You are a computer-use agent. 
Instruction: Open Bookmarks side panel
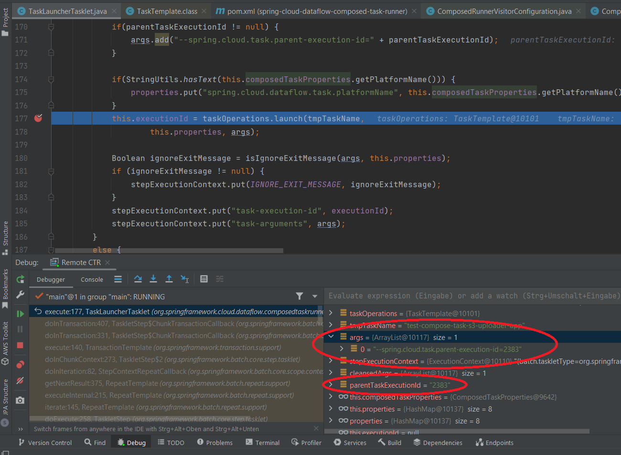(5, 289)
